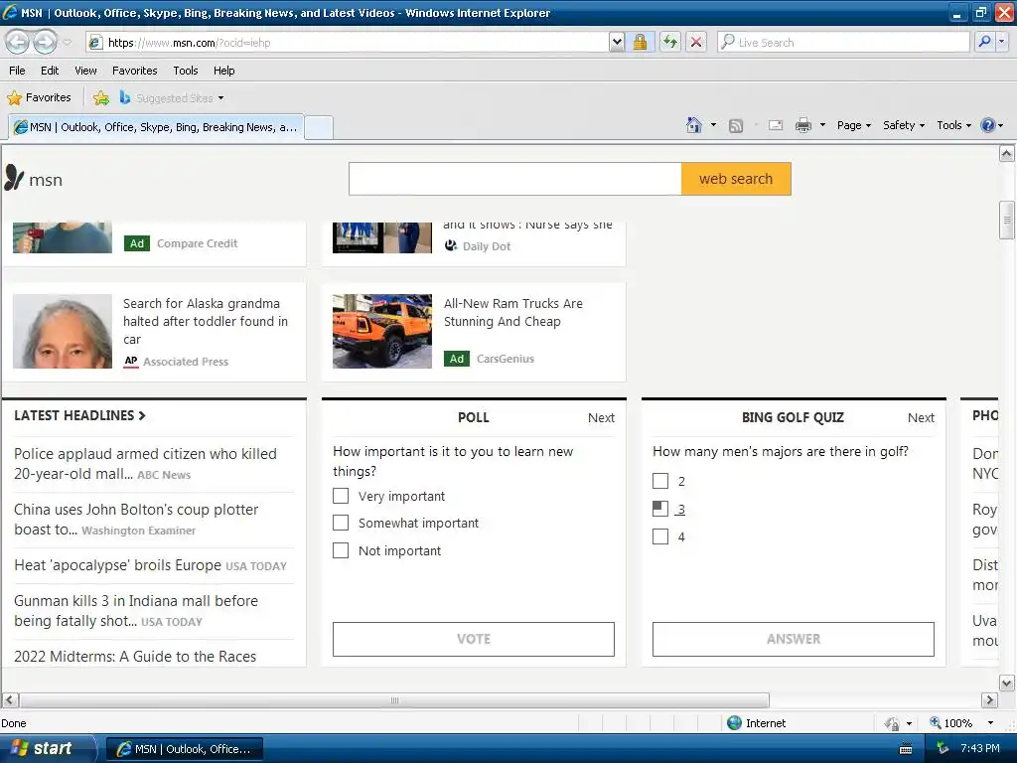
Task: Click the green Ad badge beside Compare Credit
Action: [137, 243]
